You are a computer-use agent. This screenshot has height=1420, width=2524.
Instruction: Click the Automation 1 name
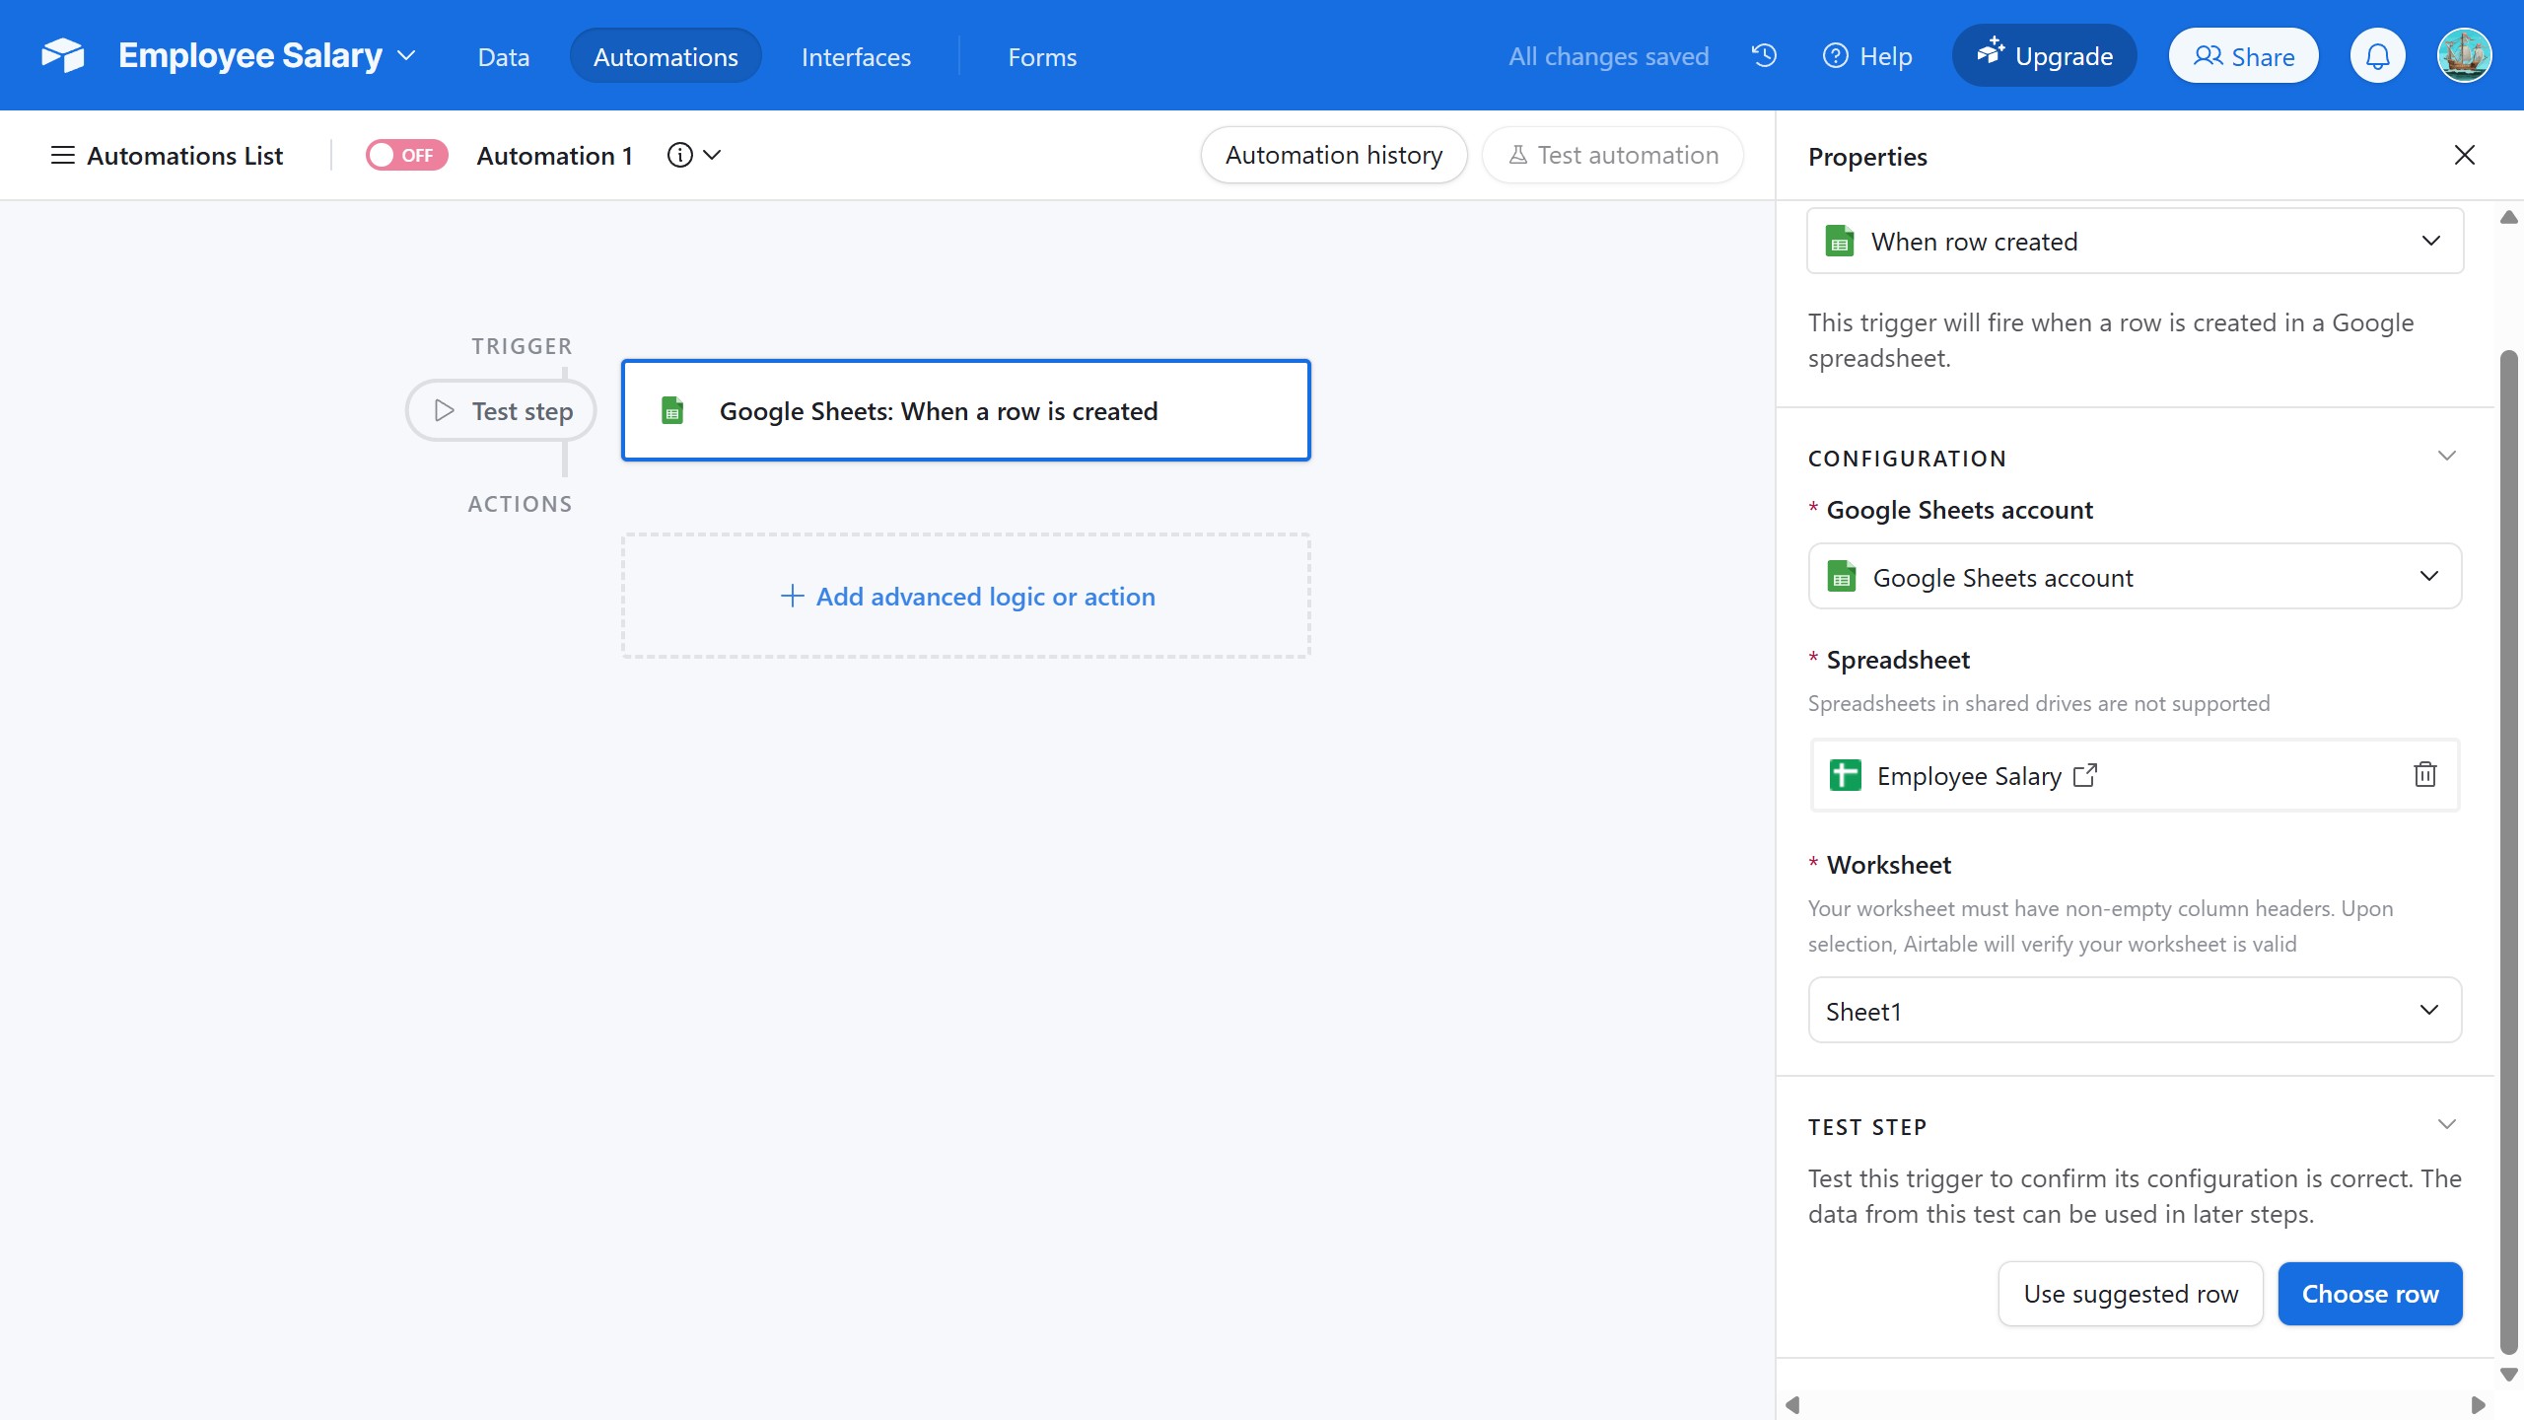pos(554,155)
